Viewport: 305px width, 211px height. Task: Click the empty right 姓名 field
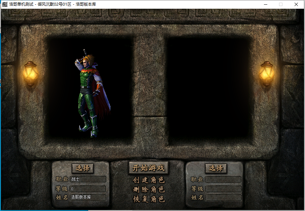223,198
